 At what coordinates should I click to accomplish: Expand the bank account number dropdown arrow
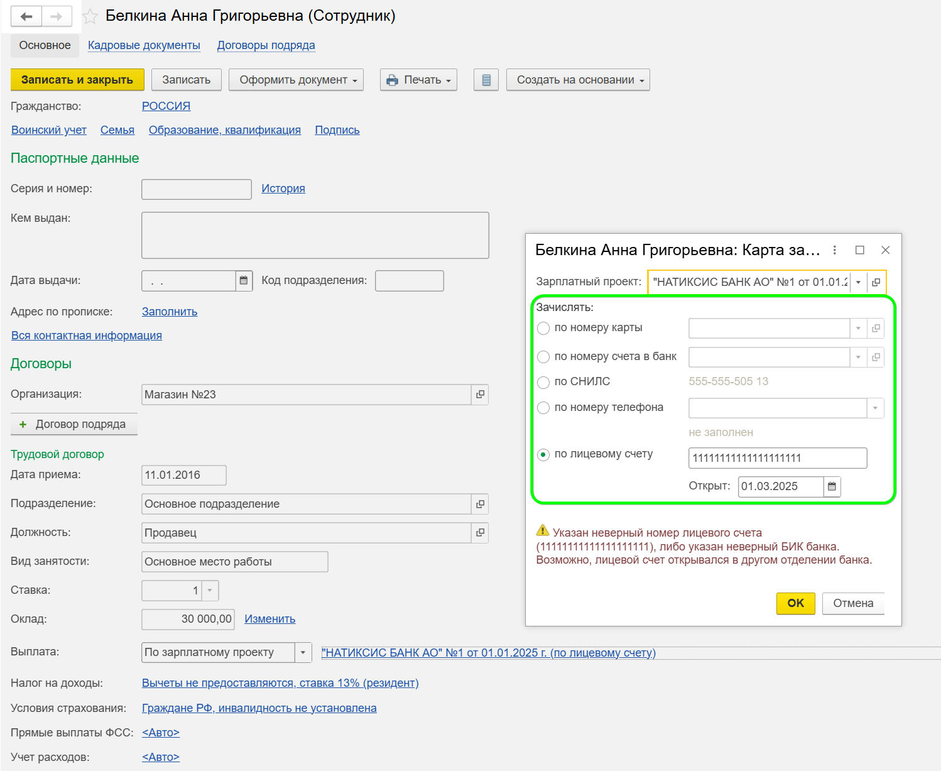coord(858,357)
